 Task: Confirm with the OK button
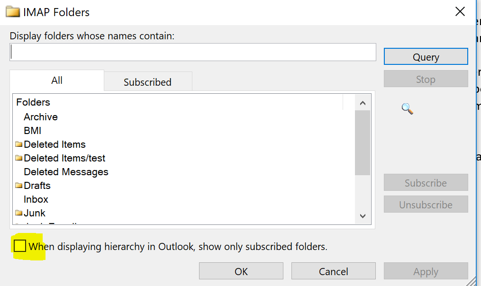point(241,271)
